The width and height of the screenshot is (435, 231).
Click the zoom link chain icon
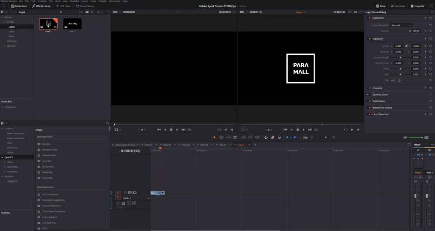pos(407,46)
